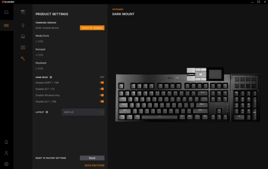
Task: Toggle Disable Windows Key switch
Action: pos(102,95)
